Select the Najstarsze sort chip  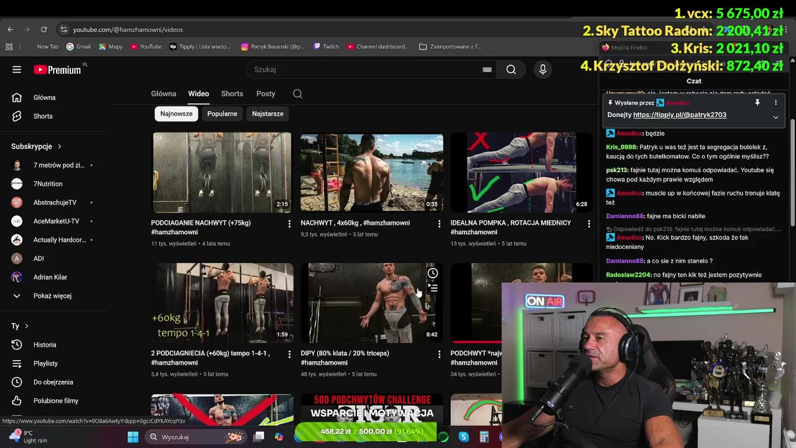click(x=267, y=114)
